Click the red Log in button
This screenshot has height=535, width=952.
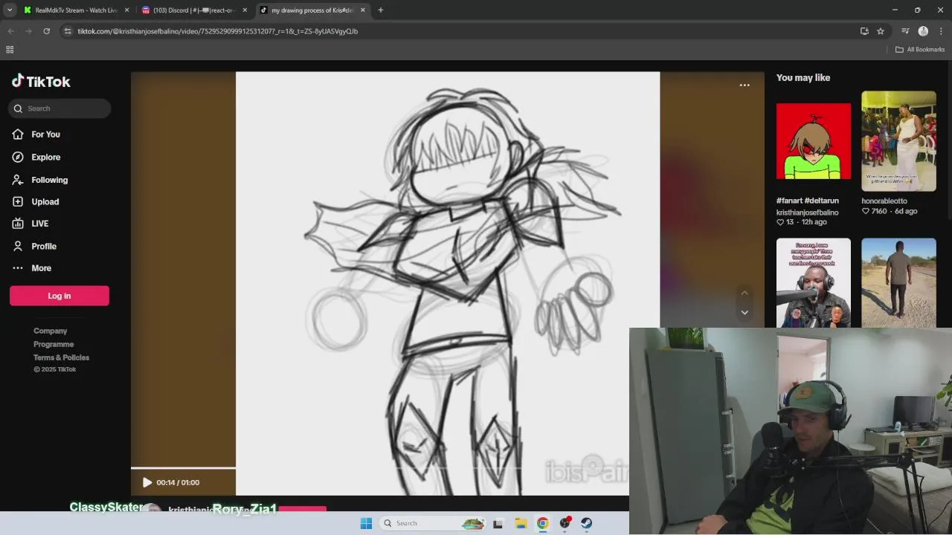pyautogui.click(x=59, y=296)
